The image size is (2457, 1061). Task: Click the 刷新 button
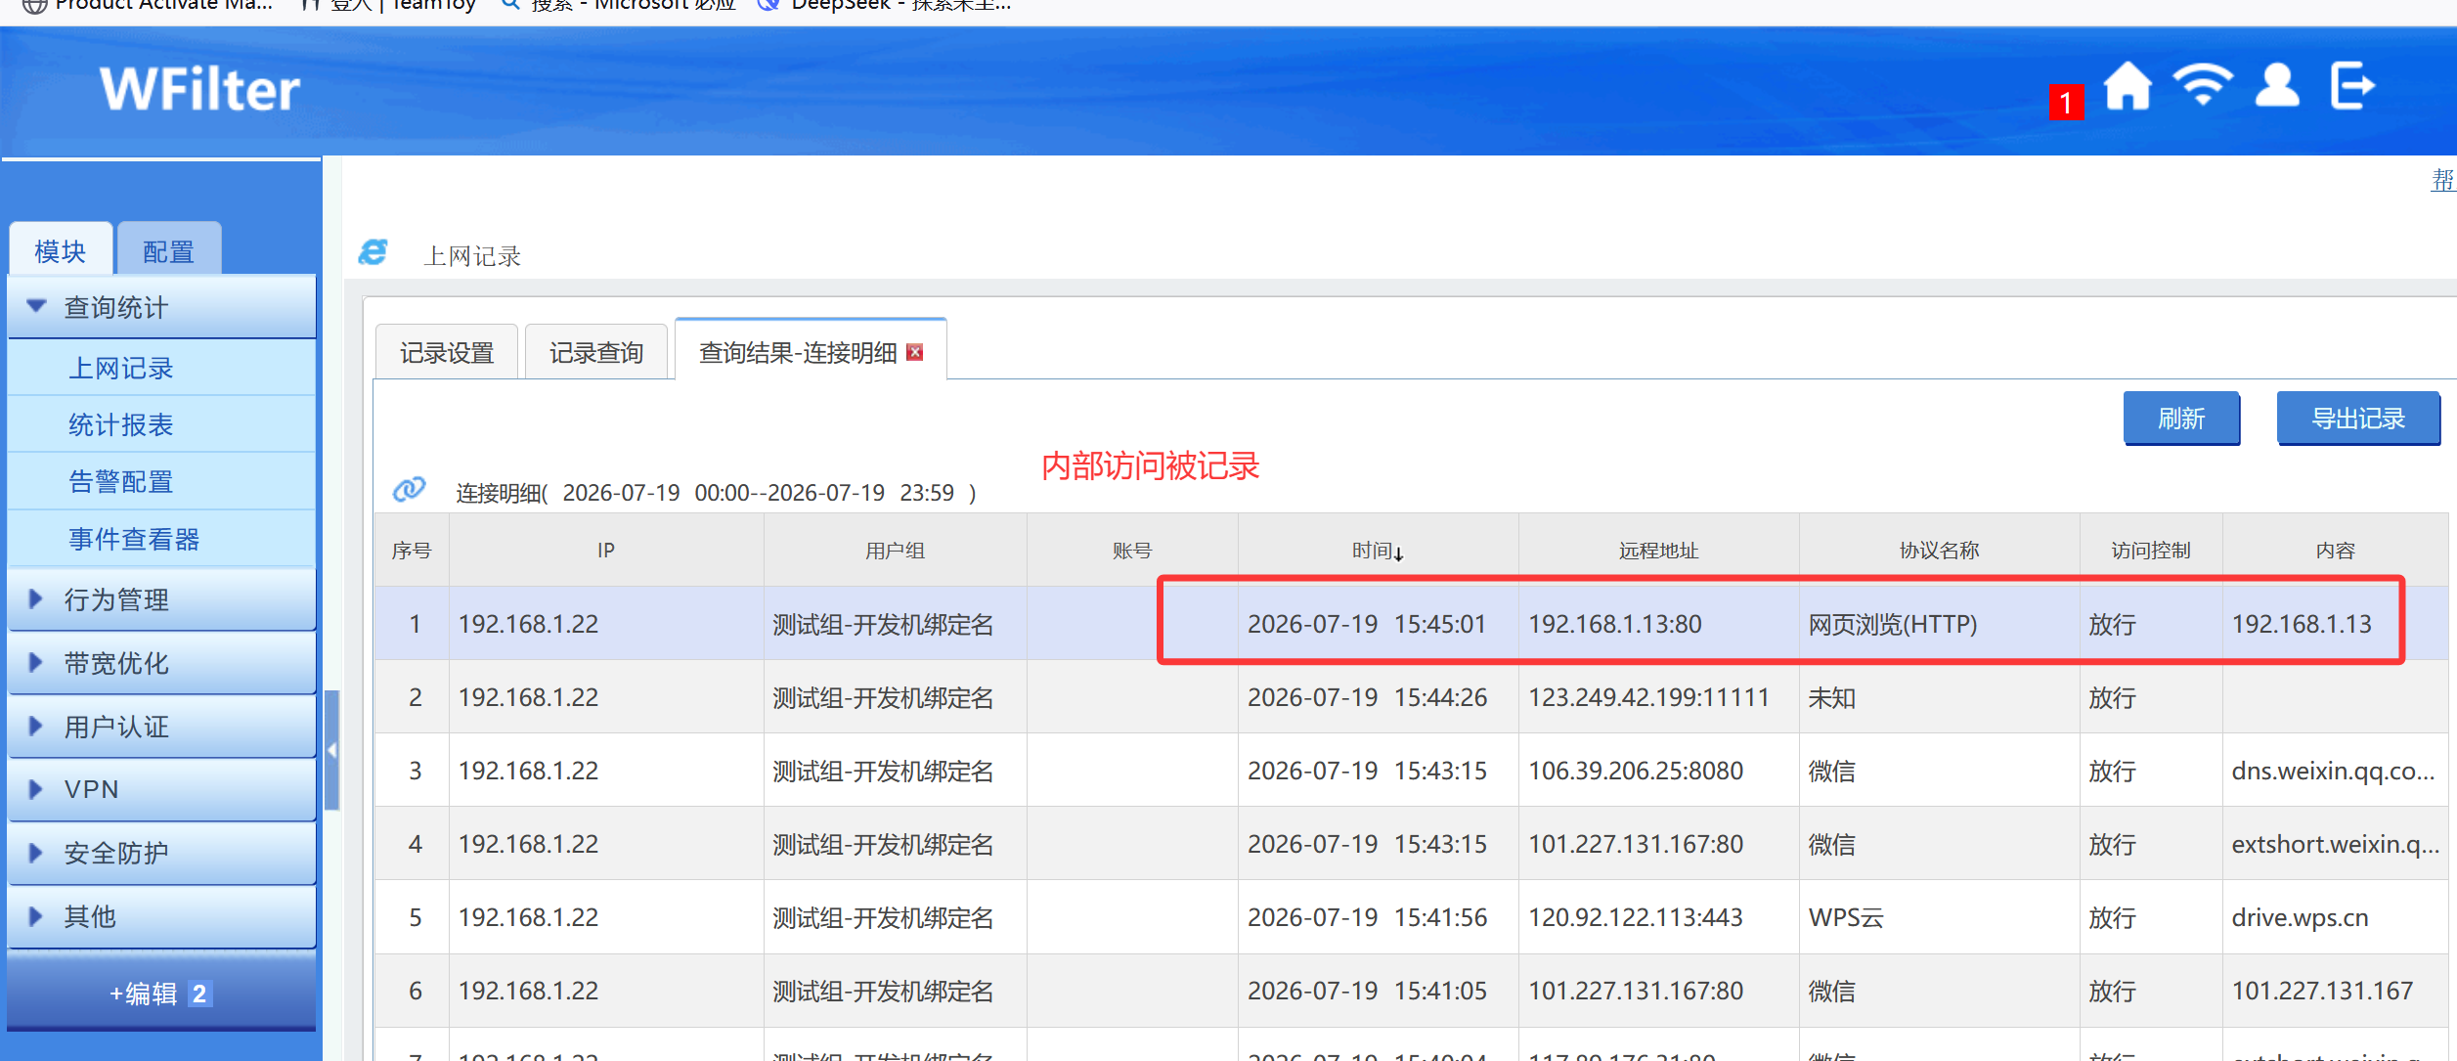pyautogui.click(x=2181, y=419)
